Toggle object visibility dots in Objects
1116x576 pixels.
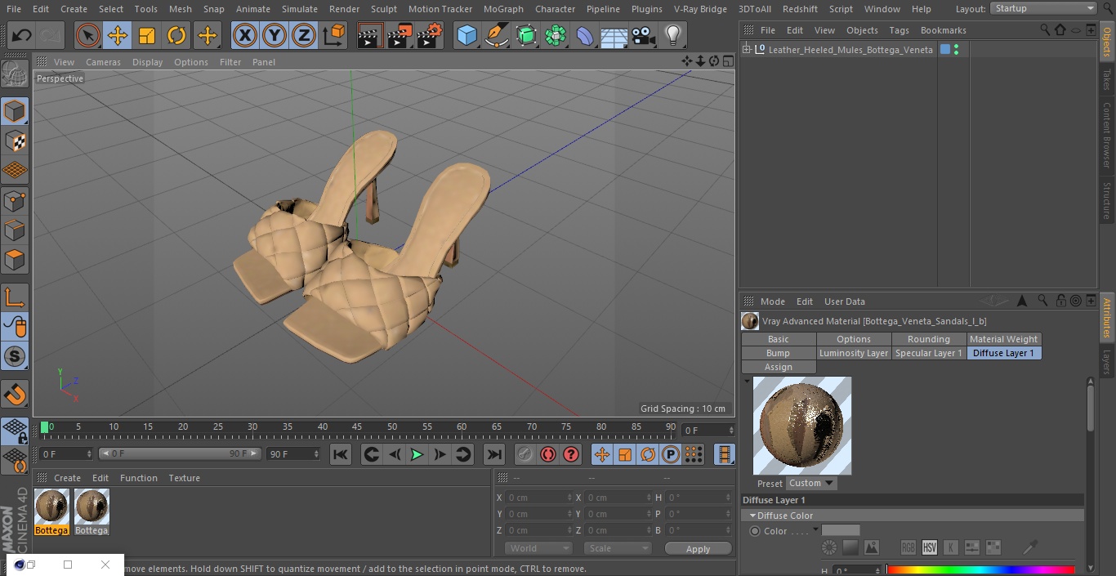[956, 50]
